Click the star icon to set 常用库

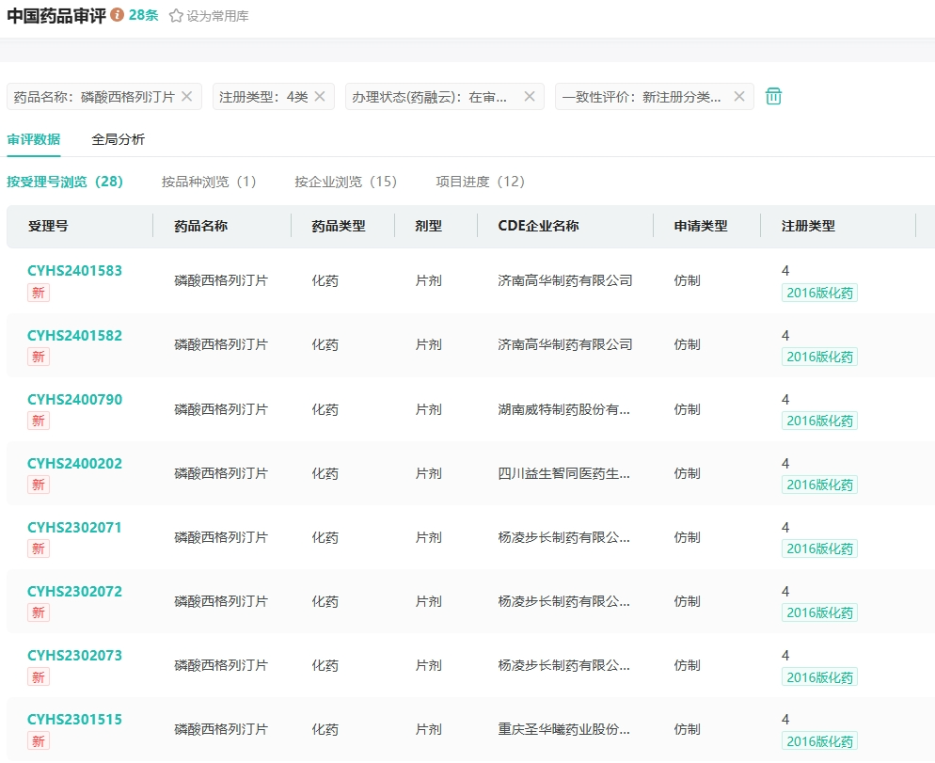pos(176,16)
